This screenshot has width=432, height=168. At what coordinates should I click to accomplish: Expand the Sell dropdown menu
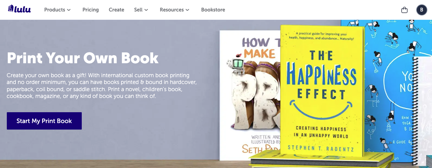pos(141,10)
